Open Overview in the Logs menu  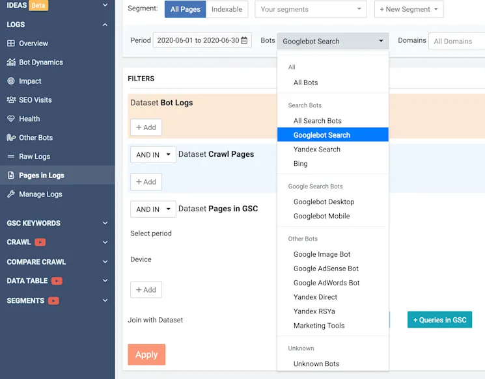pos(33,44)
